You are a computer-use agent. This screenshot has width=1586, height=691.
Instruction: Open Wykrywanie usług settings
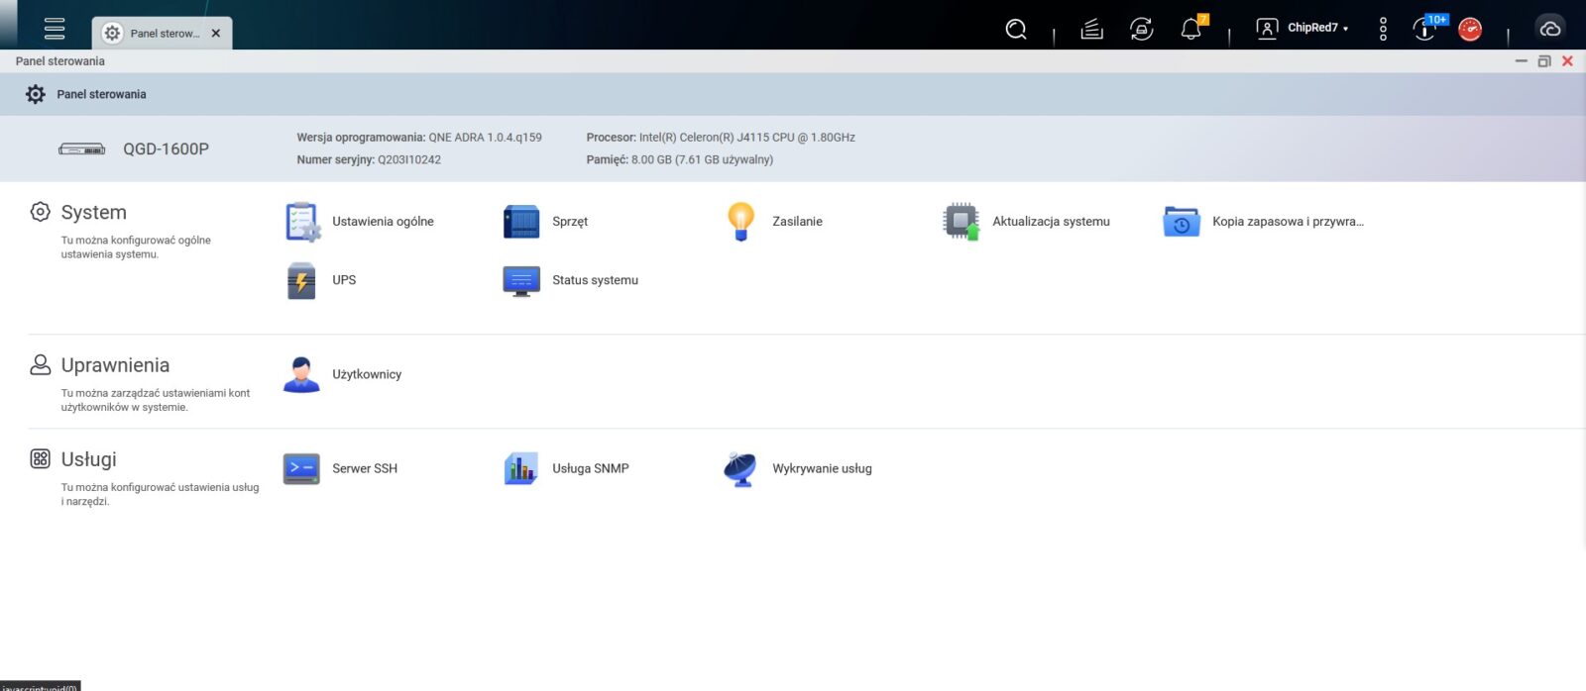click(740, 469)
